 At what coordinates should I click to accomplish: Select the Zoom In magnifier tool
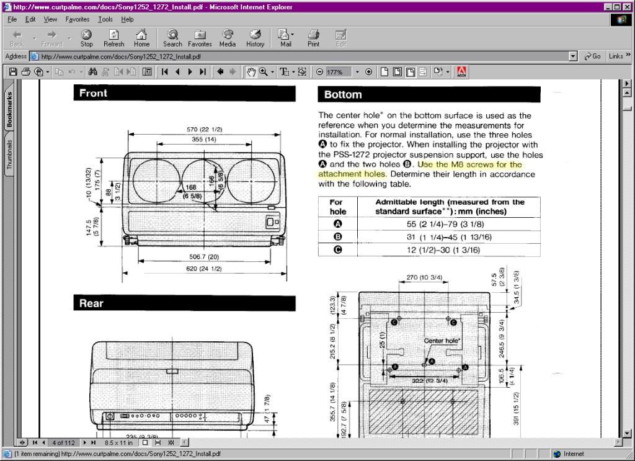(x=264, y=72)
